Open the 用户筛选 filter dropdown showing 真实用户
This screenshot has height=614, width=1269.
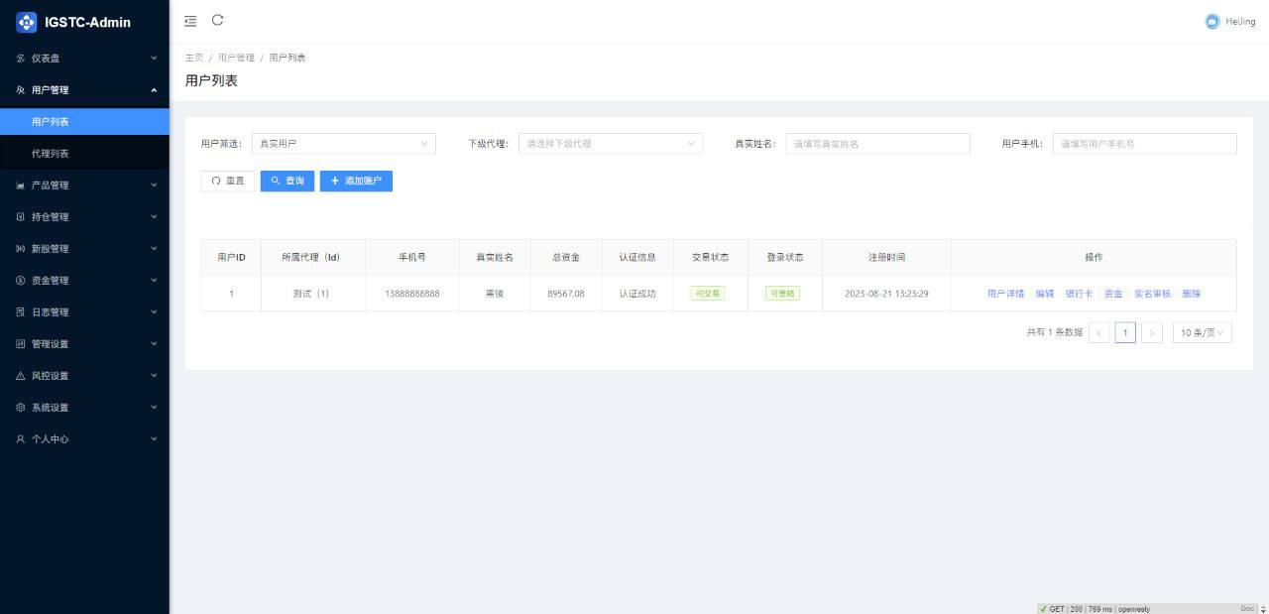pos(343,143)
